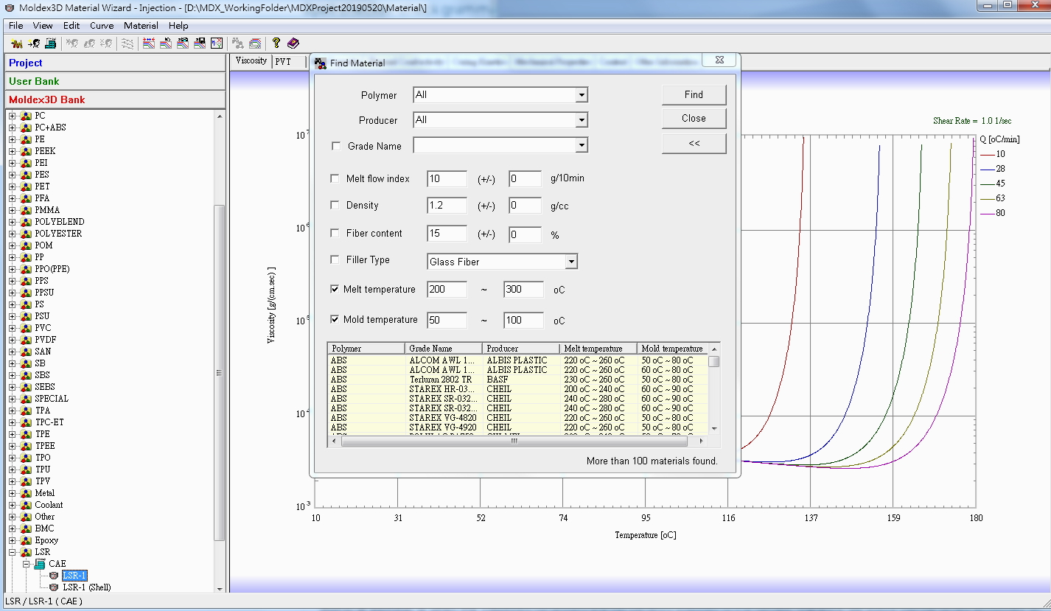This screenshot has width=1051, height=611.
Task: Open the Moldex3D Bank panel
Action: click(115, 99)
